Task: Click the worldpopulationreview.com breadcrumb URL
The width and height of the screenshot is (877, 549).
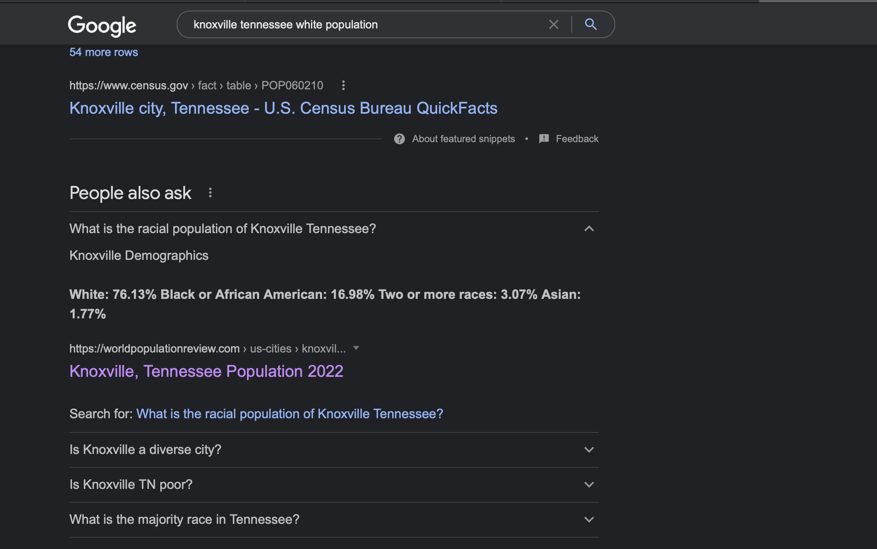Action: pyautogui.click(x=207, y=348)
